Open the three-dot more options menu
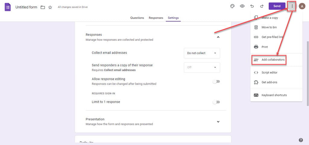This screenshot has height=145, width=309. coord(292,6)
